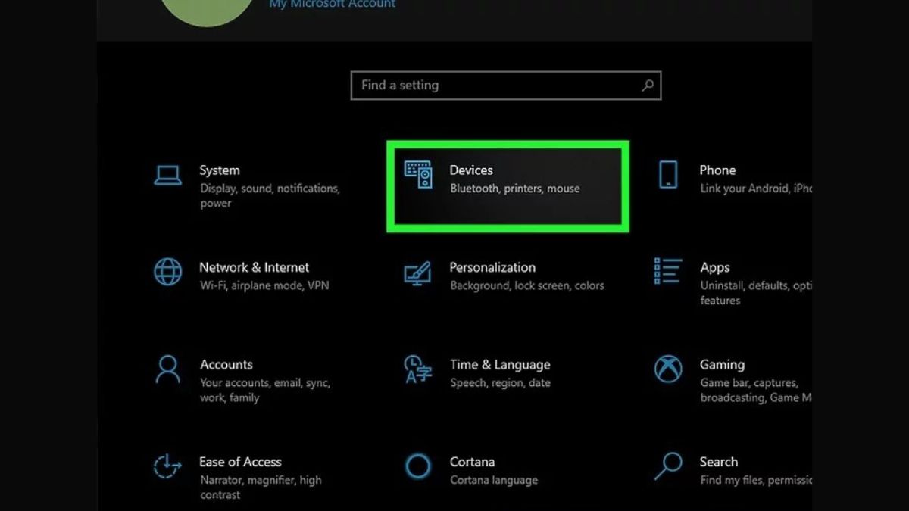Open Cortana settings via the circle icon
The image size is (909, 511).
tap(417, 466)
